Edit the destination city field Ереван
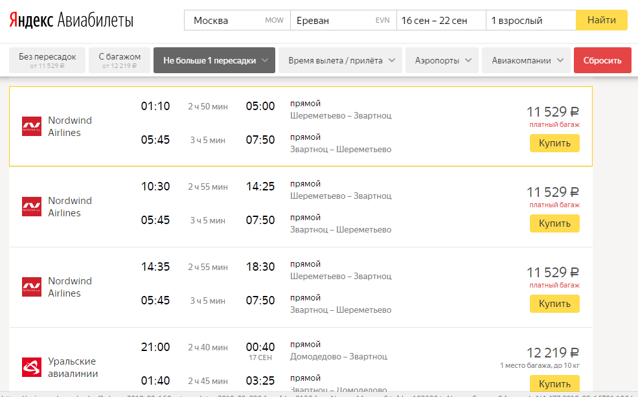This screenshot has width=638, height=397. (343, 20)
